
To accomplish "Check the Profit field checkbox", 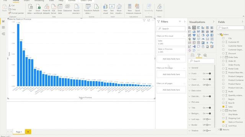I will tap(223, 91).
